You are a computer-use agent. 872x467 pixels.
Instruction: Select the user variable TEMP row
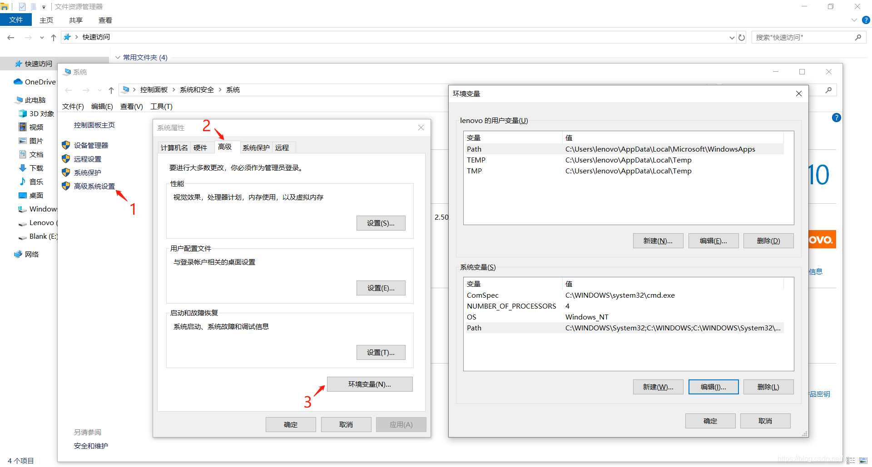pyautogui.click(x=625, y=160)
